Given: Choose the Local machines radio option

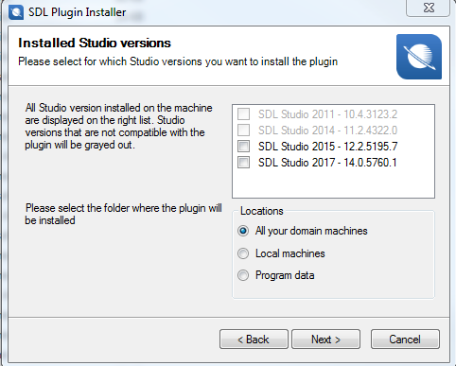Looking at the screenshot, I should (243, 253).
